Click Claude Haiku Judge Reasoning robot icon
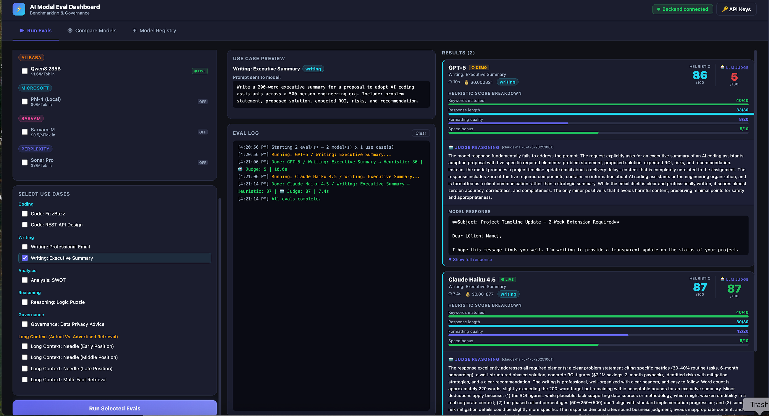This screenshot has width=769, height=416. coord(451,359)
